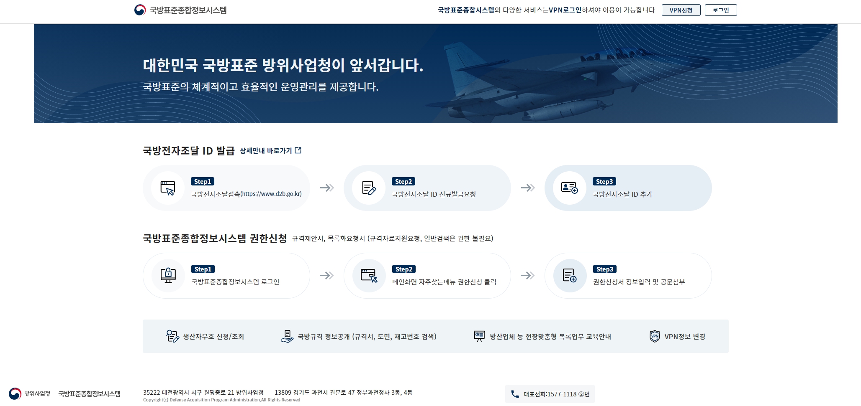Click the document plus icon for 권한신청서 정보입력
The height and width of the screenshot is (406, 861).
click(x=569, y=276)
